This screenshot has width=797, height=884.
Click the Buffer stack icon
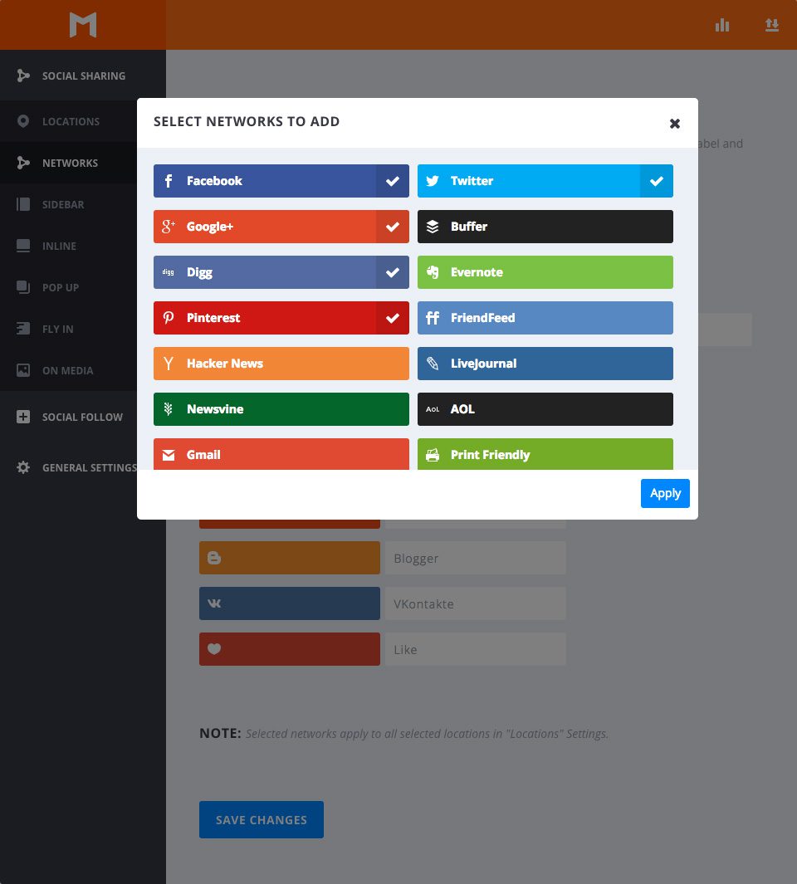432,227
